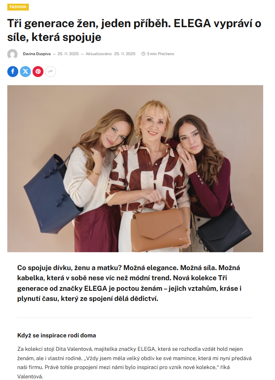Image resolution: width=275 pixels, height=380 pixels.
Task: Click the updated date after Aktualizováno
Action: [x=125, y=54]
